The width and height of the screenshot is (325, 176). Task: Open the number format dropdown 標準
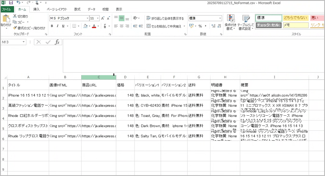220,18
